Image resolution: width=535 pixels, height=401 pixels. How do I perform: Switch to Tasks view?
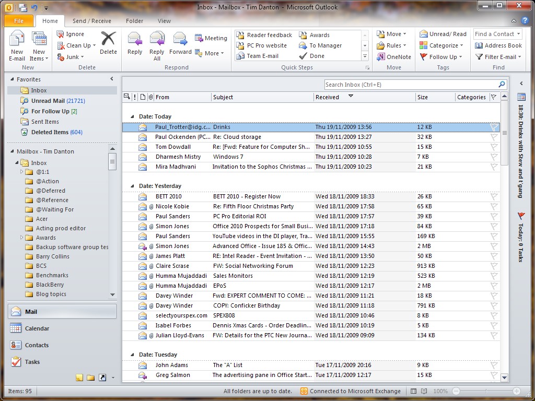click(62, 362)
